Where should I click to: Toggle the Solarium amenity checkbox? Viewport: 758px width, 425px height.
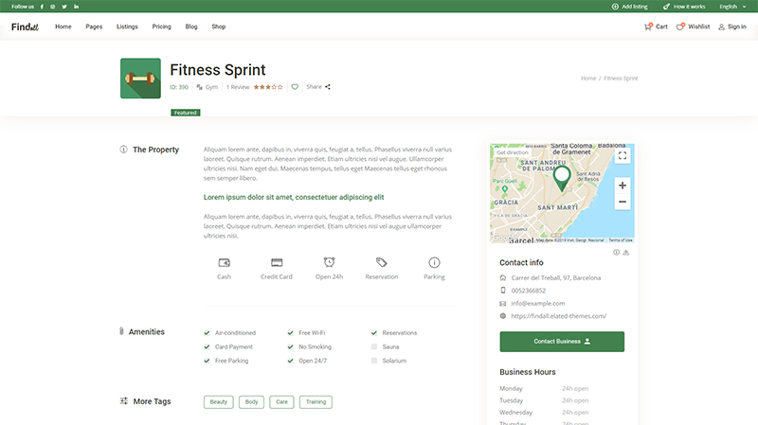tap(374, 361)
